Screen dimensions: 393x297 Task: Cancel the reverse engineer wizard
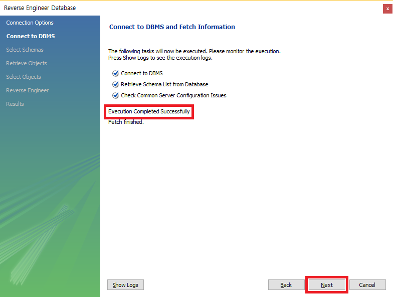[x=367, y=285]
